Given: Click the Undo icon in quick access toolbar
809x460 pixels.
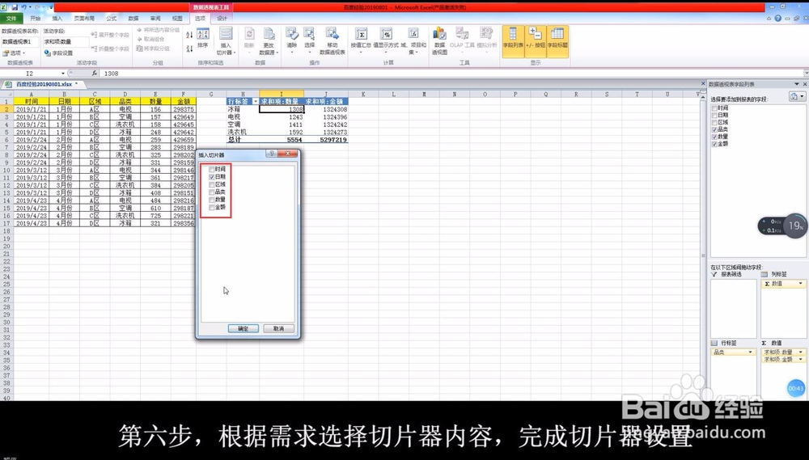Looking at the screenshot, I should click(x=23, y=7).
